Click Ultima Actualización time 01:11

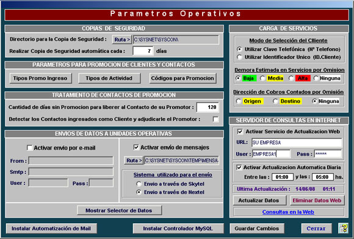pyautogui.click(x=329, y=189)
